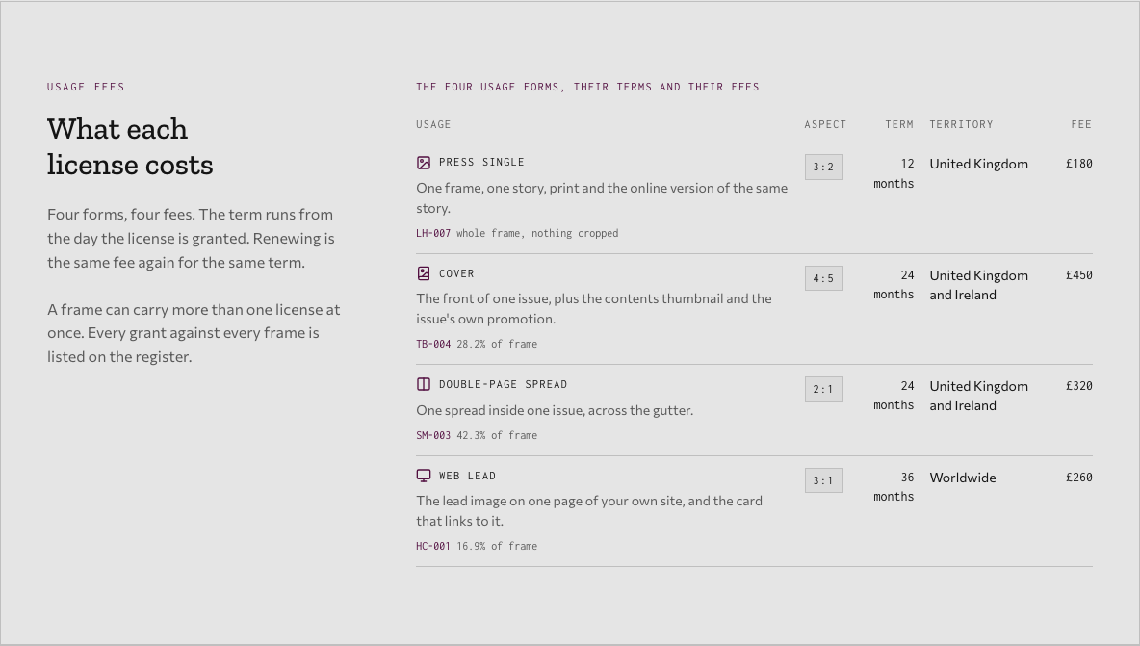Screen dimensions: 1140x646
Task: Select the 4:5 aspect badge
Action: click(x=824, y=278)
